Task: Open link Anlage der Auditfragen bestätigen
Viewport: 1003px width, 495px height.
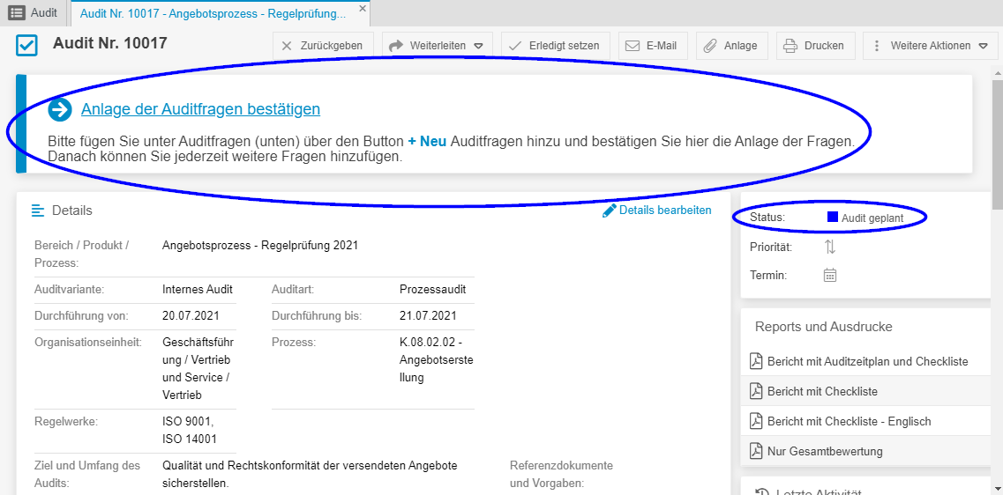Action: [200, 109]
